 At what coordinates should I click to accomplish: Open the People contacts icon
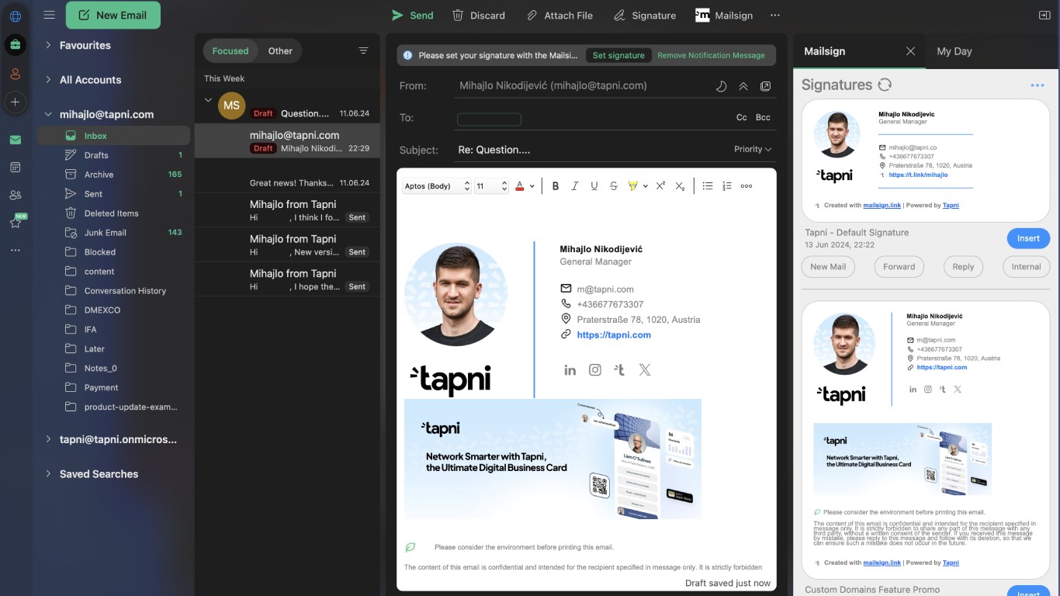point(16,195)
